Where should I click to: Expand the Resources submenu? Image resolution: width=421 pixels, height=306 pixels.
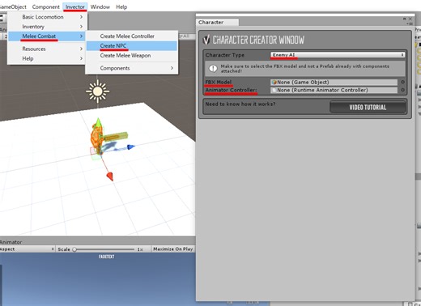point(46,49)
